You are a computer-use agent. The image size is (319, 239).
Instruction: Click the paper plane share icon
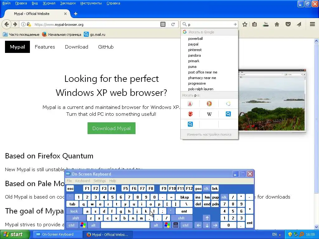299,24
